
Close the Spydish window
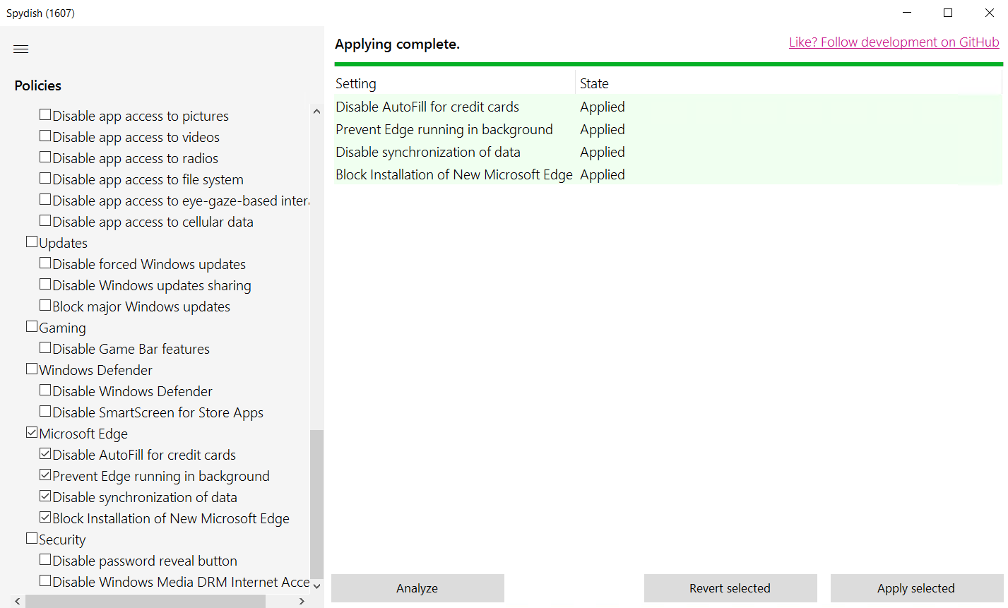(989, 13)
